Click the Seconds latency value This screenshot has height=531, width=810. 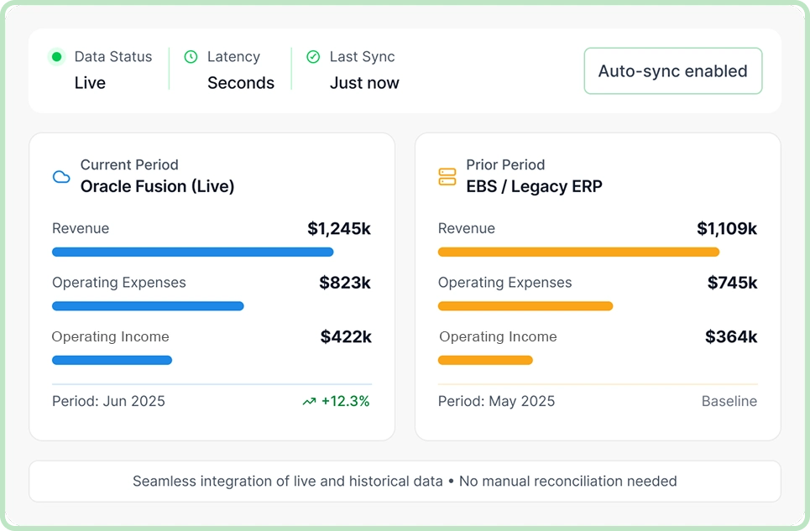coord(241,83)
